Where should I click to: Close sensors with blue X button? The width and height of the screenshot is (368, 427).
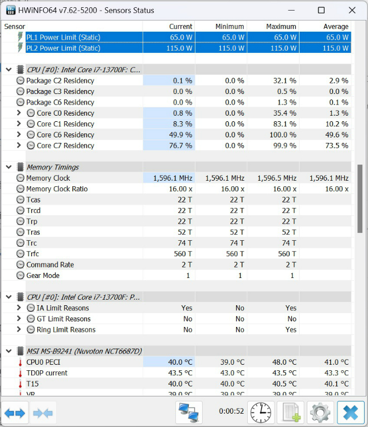(x=350, y=413)
